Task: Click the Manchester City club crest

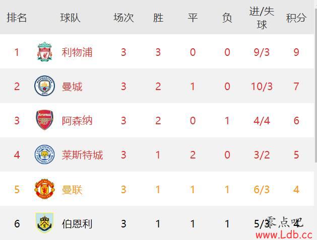Action: tap(44, 87)
